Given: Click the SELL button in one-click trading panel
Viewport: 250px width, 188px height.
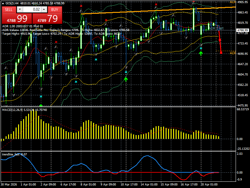Looking at the screenshot, I should (x=9, y=10).
